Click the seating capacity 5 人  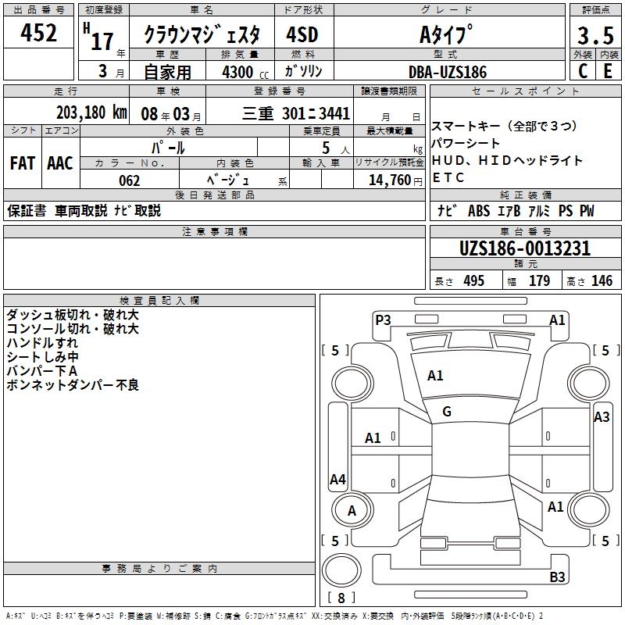click(335, 148)
